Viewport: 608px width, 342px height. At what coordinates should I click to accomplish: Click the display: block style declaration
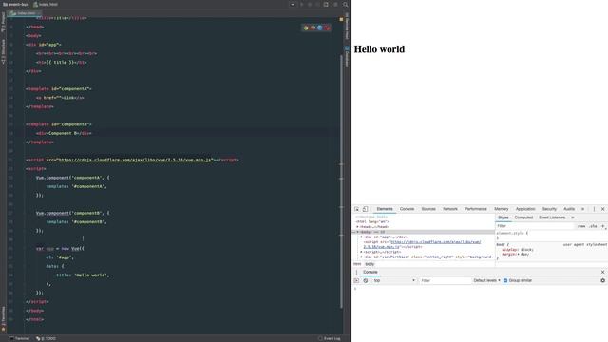coord(518,250)
